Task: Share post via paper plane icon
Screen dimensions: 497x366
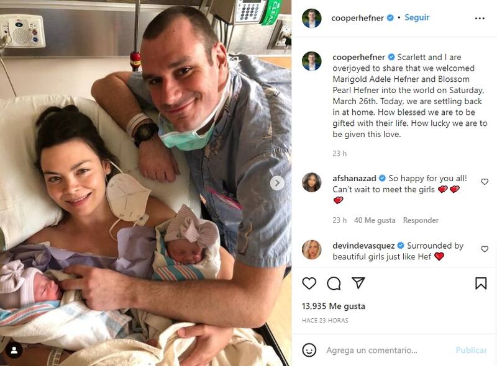Action: tap(358, 283)
